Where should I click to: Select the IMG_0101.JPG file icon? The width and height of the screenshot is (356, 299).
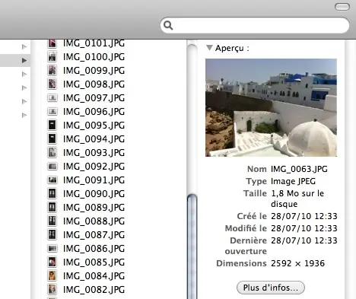(52, 43)
